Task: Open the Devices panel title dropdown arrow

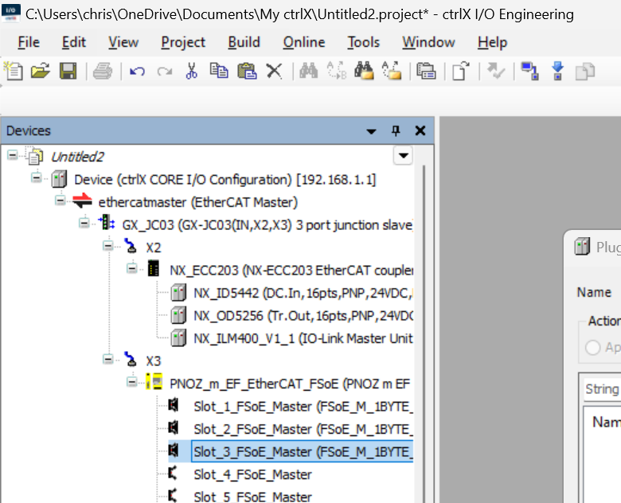Action: click(x=371, y=131)
